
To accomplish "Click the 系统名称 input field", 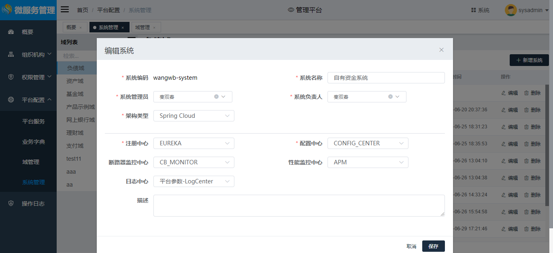I will click(386, 78).
